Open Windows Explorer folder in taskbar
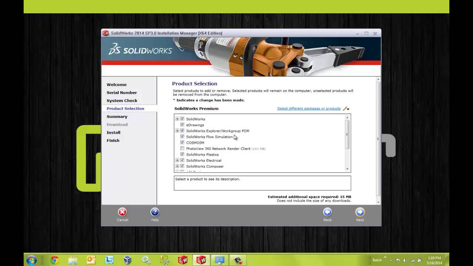Viewport: 473px width, 266px height. click(x=73, y=260)
